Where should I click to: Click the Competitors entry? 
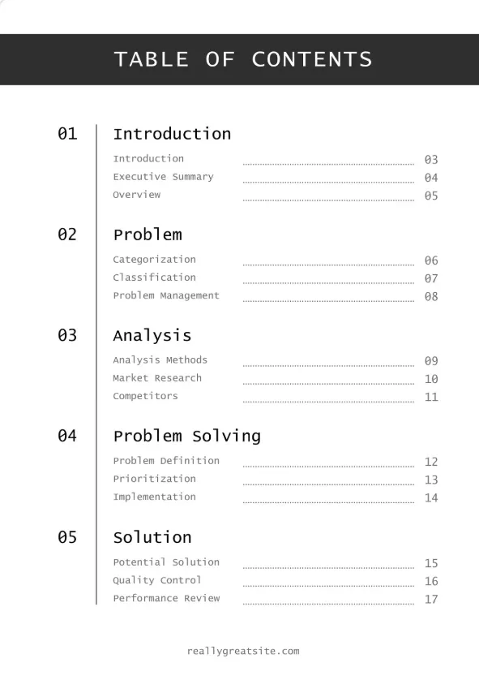146,396
